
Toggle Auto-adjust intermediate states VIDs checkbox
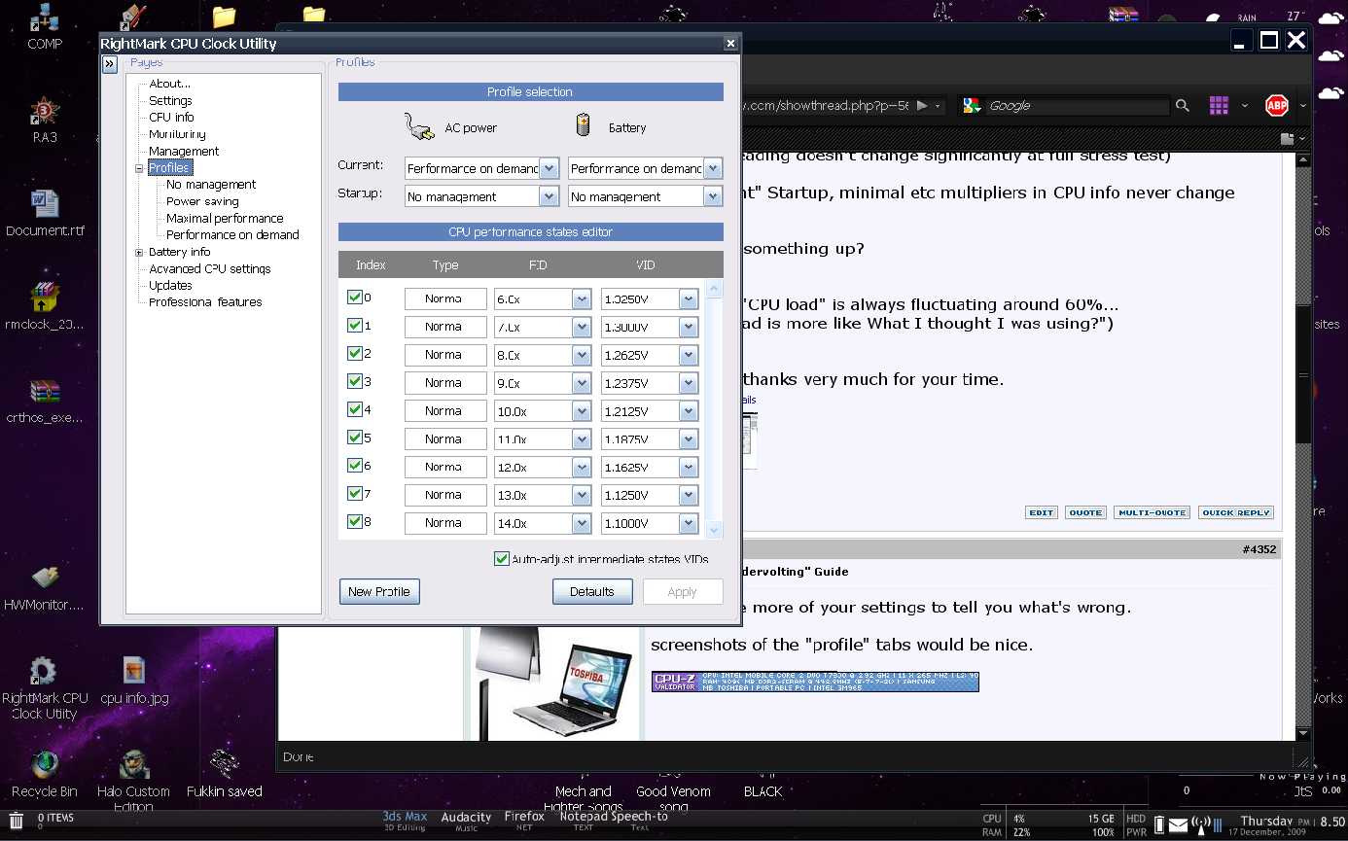502,559
